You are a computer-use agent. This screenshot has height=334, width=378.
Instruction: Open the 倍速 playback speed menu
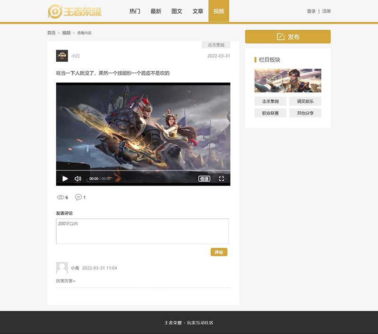pos(204,179)
